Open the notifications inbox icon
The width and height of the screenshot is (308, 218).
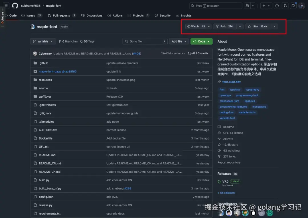pos(293,6)
